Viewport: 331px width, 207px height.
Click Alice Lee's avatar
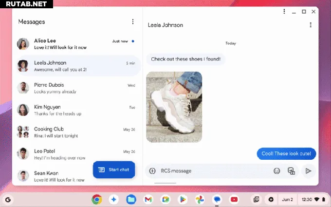pos(23,44)
